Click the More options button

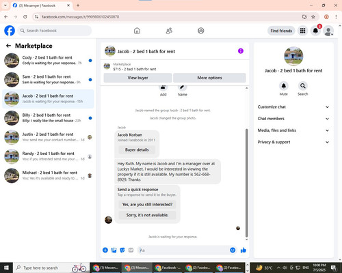209,78
